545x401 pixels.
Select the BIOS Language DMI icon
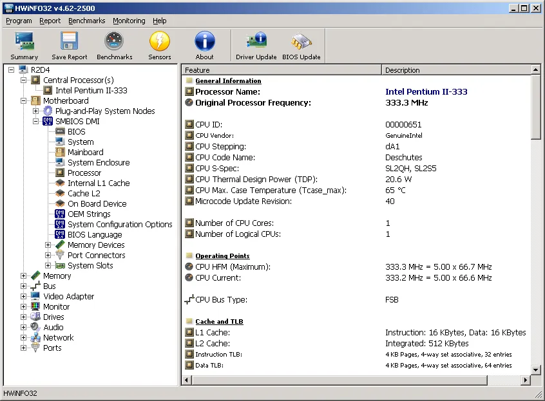tap(60, 235)
